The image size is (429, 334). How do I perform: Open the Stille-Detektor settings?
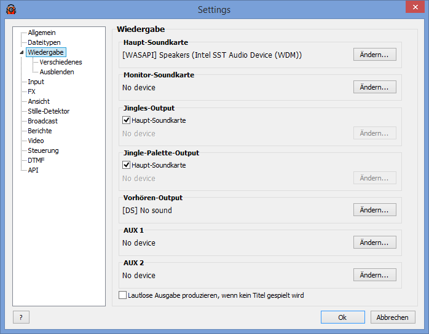pos(49,111)
